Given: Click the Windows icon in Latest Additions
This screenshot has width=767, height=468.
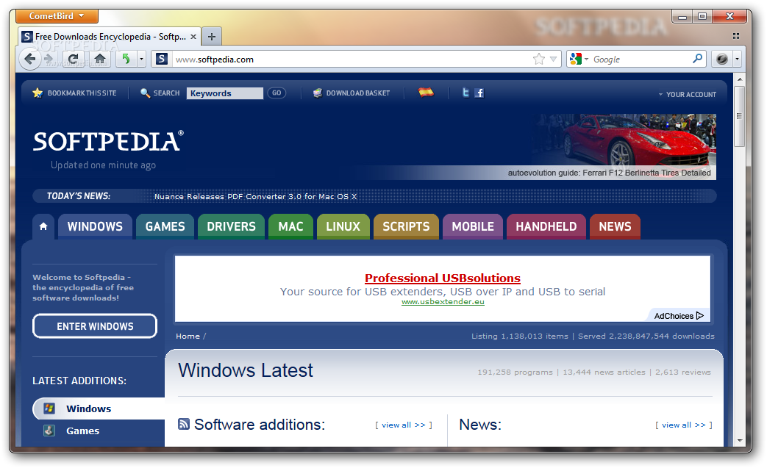Looking at the screenshot, I should click(x=49, y=408).
